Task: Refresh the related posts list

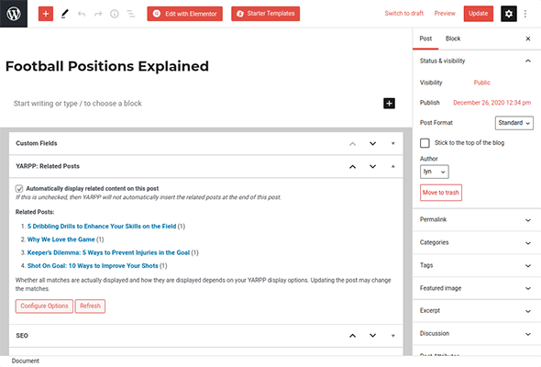Action: pos(90,306)
